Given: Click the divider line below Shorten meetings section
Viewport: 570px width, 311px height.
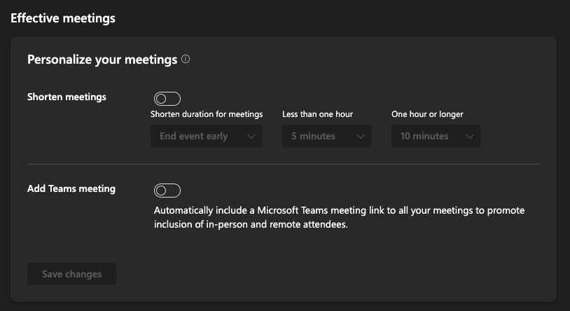Looking at the screenshot, I should pos(284,164).
